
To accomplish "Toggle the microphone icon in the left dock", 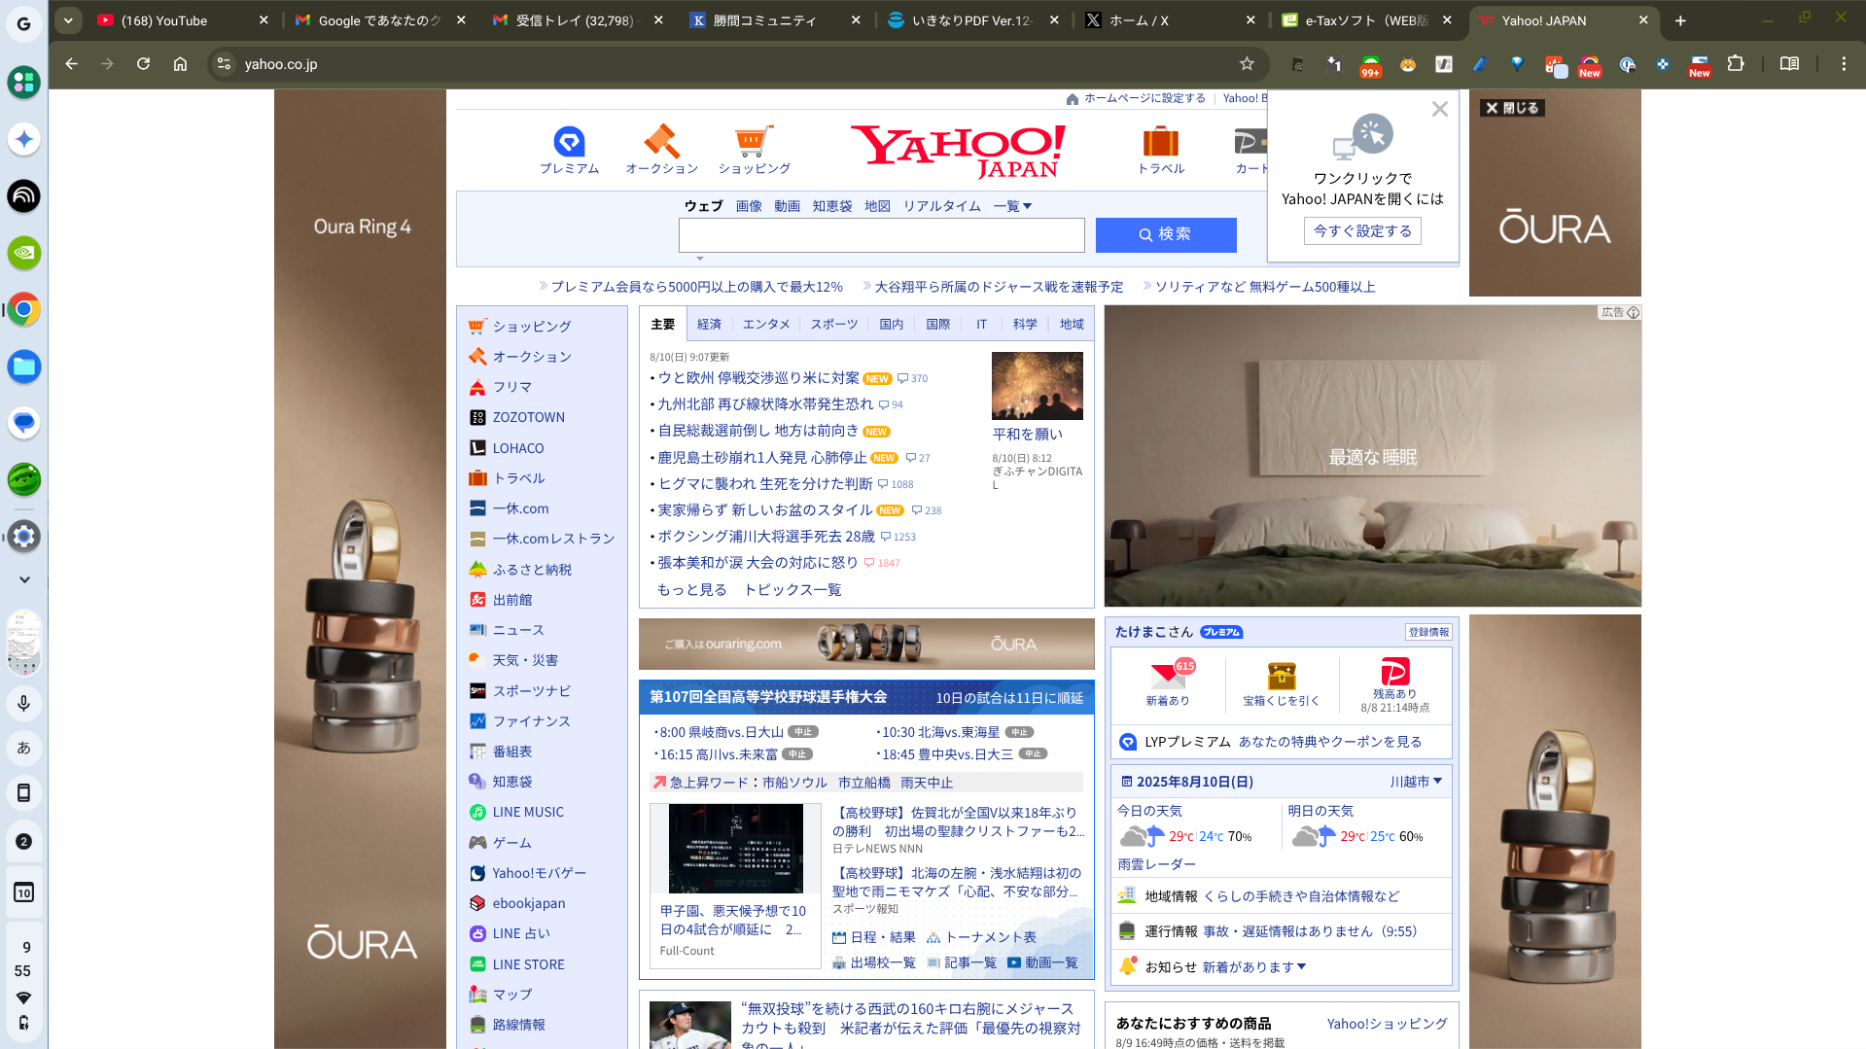I will [23, 703].
